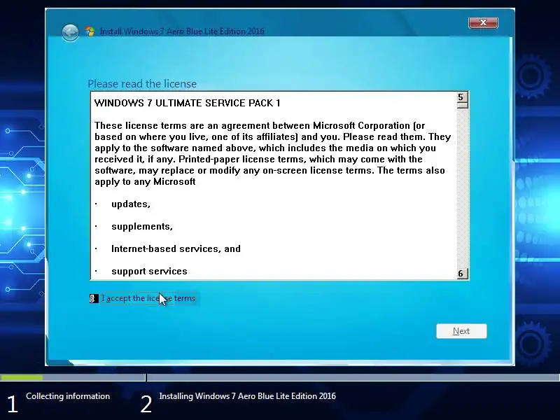Viewport: 560px width, 420px height.
Task: Click the Windows flag logo in title bar
Action: click(x=90, y=31)
